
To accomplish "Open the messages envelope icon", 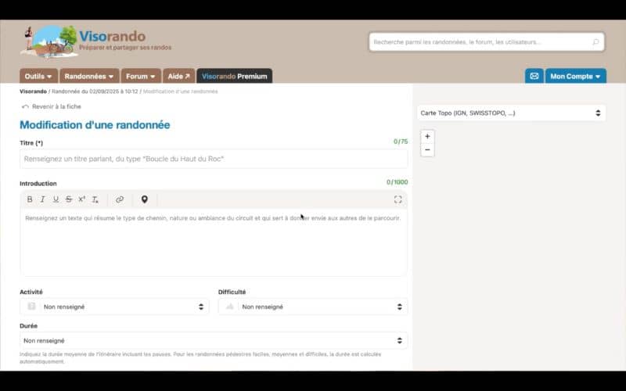I will (x=534, y=76).
